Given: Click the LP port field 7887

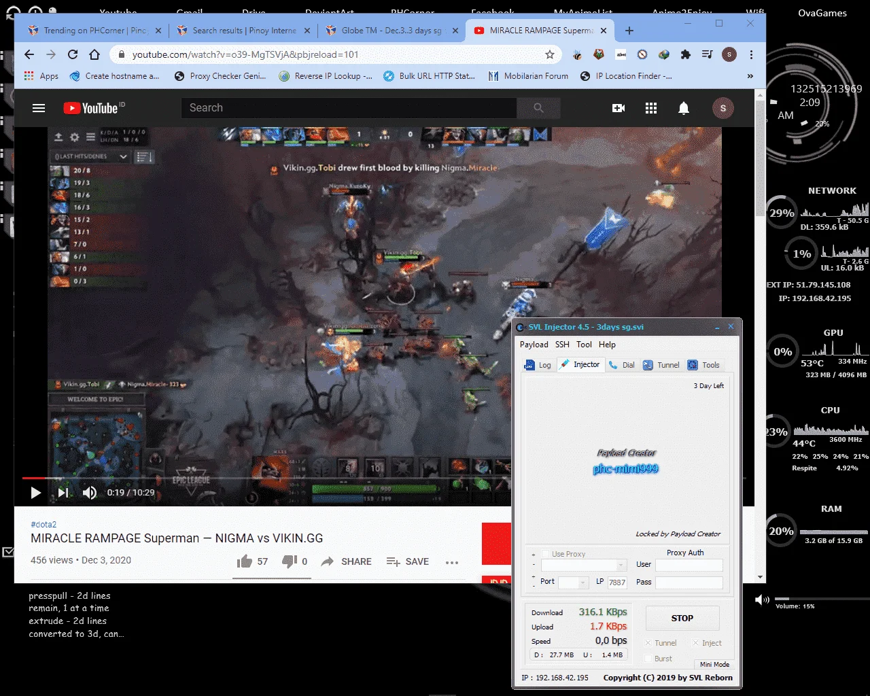Looking at the screenshot, I should 617,582.
